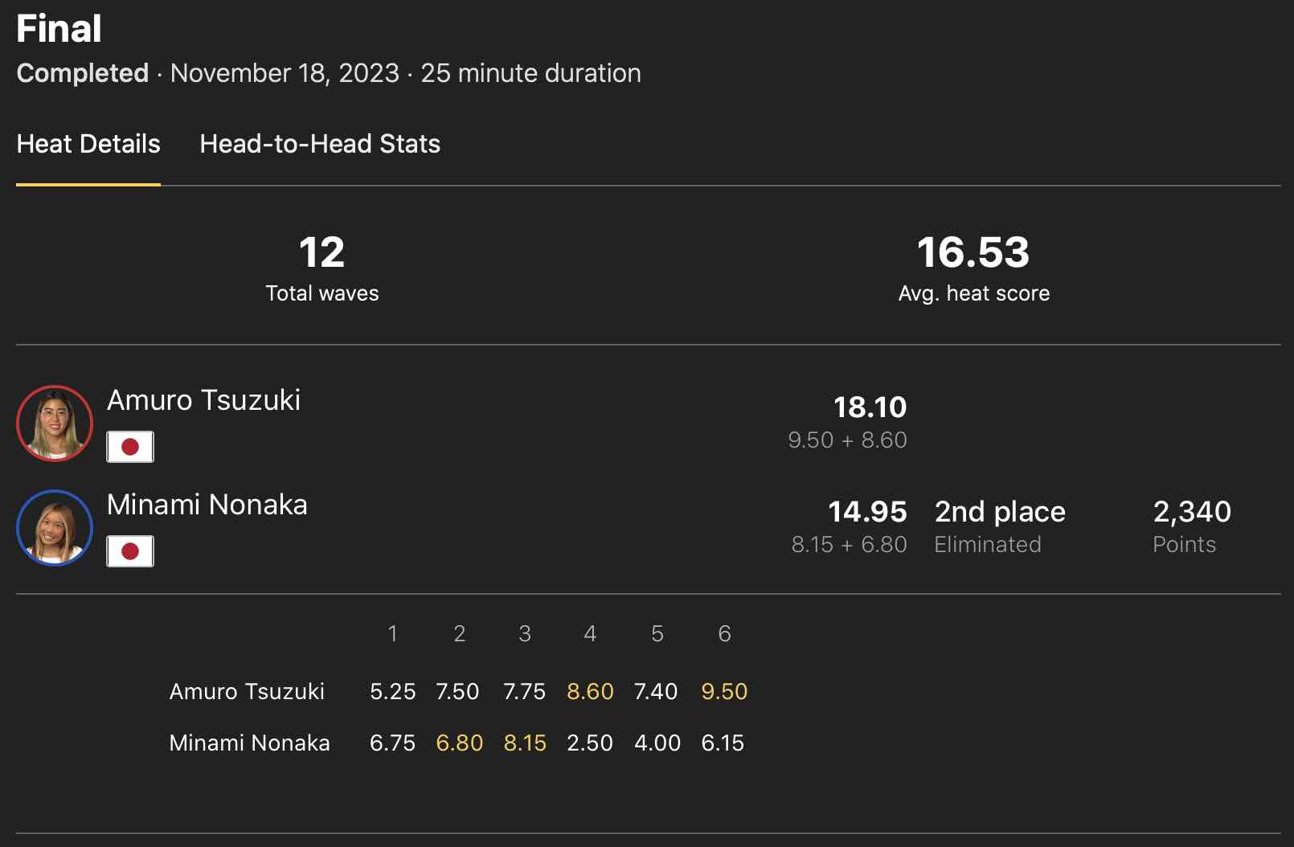
Task: Open the Head-to-Head Stats tab
Action: point(320,144)
